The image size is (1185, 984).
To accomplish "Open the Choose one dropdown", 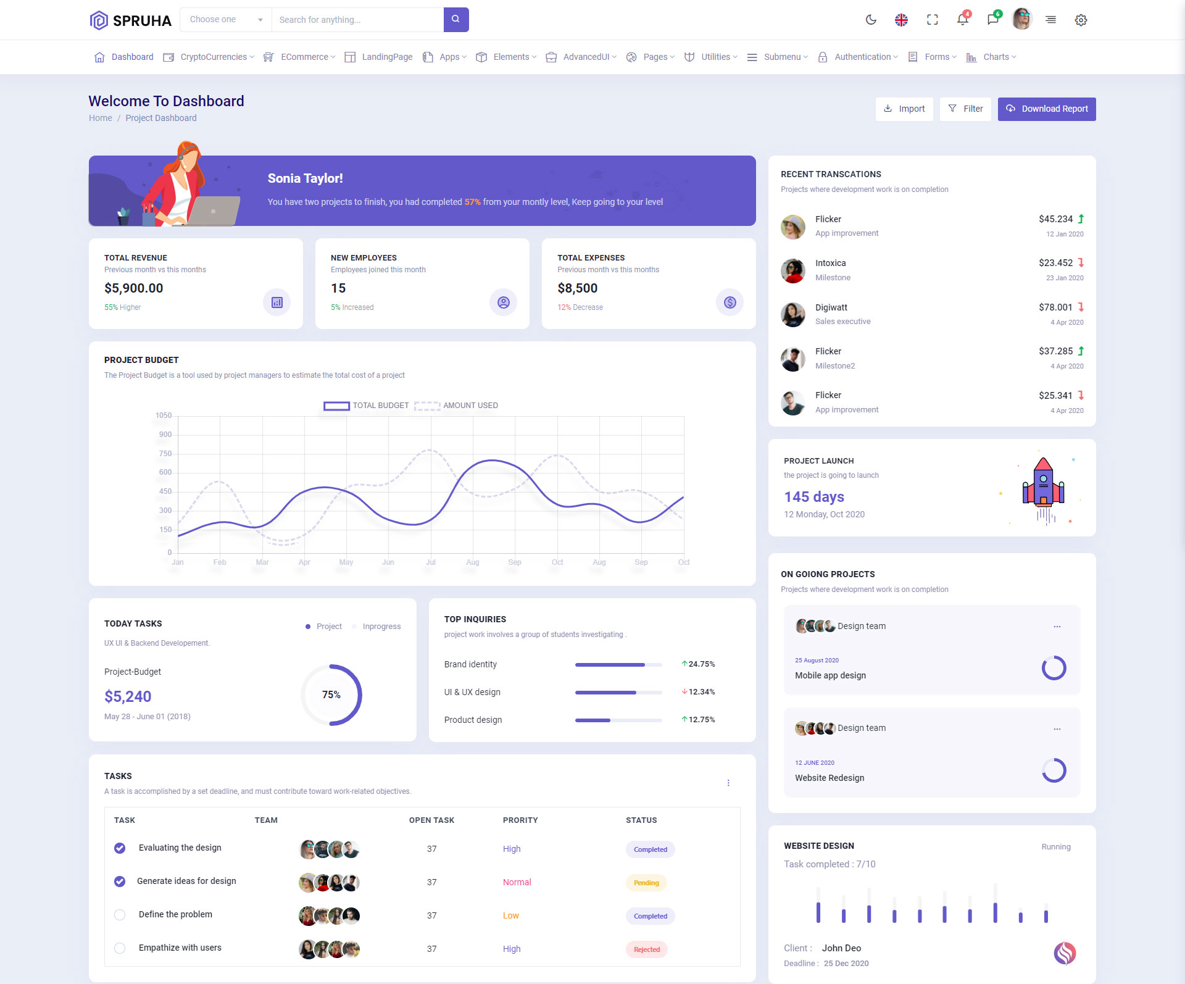I will (x=226, y=20).
